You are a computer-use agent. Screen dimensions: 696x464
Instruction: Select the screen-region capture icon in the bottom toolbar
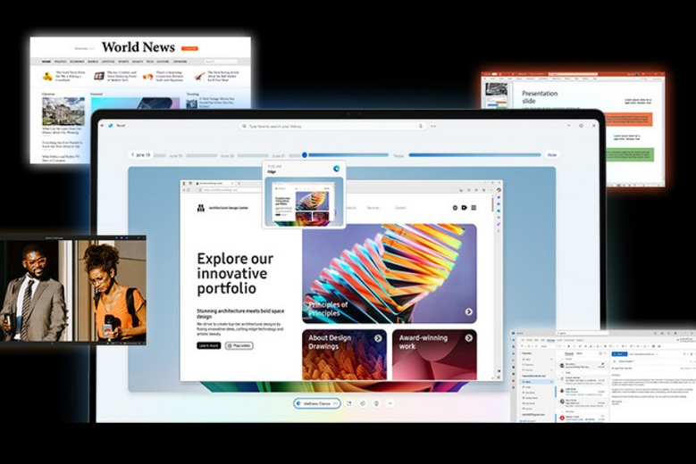tap(348, 403)
